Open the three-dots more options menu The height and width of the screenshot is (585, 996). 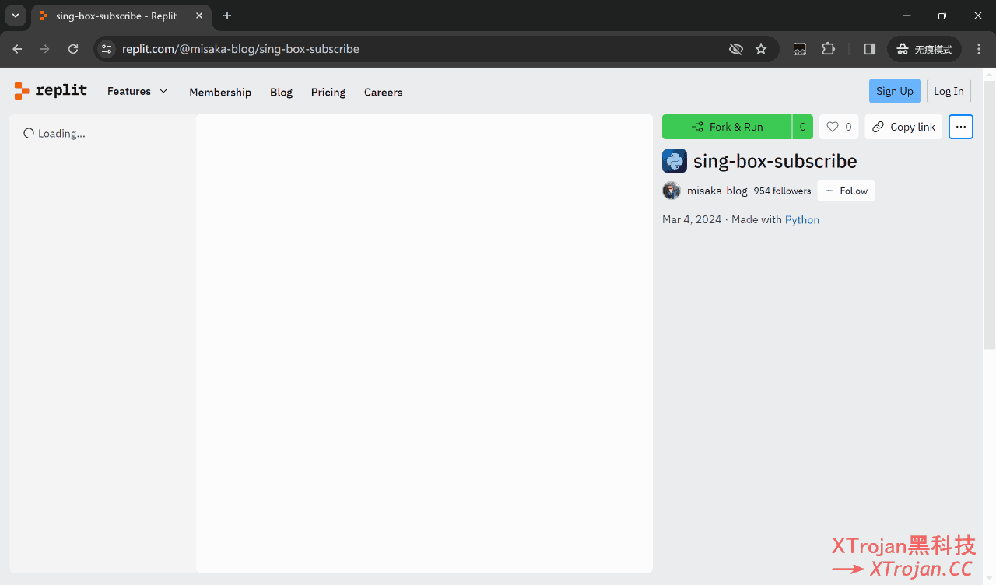point(961,127)
